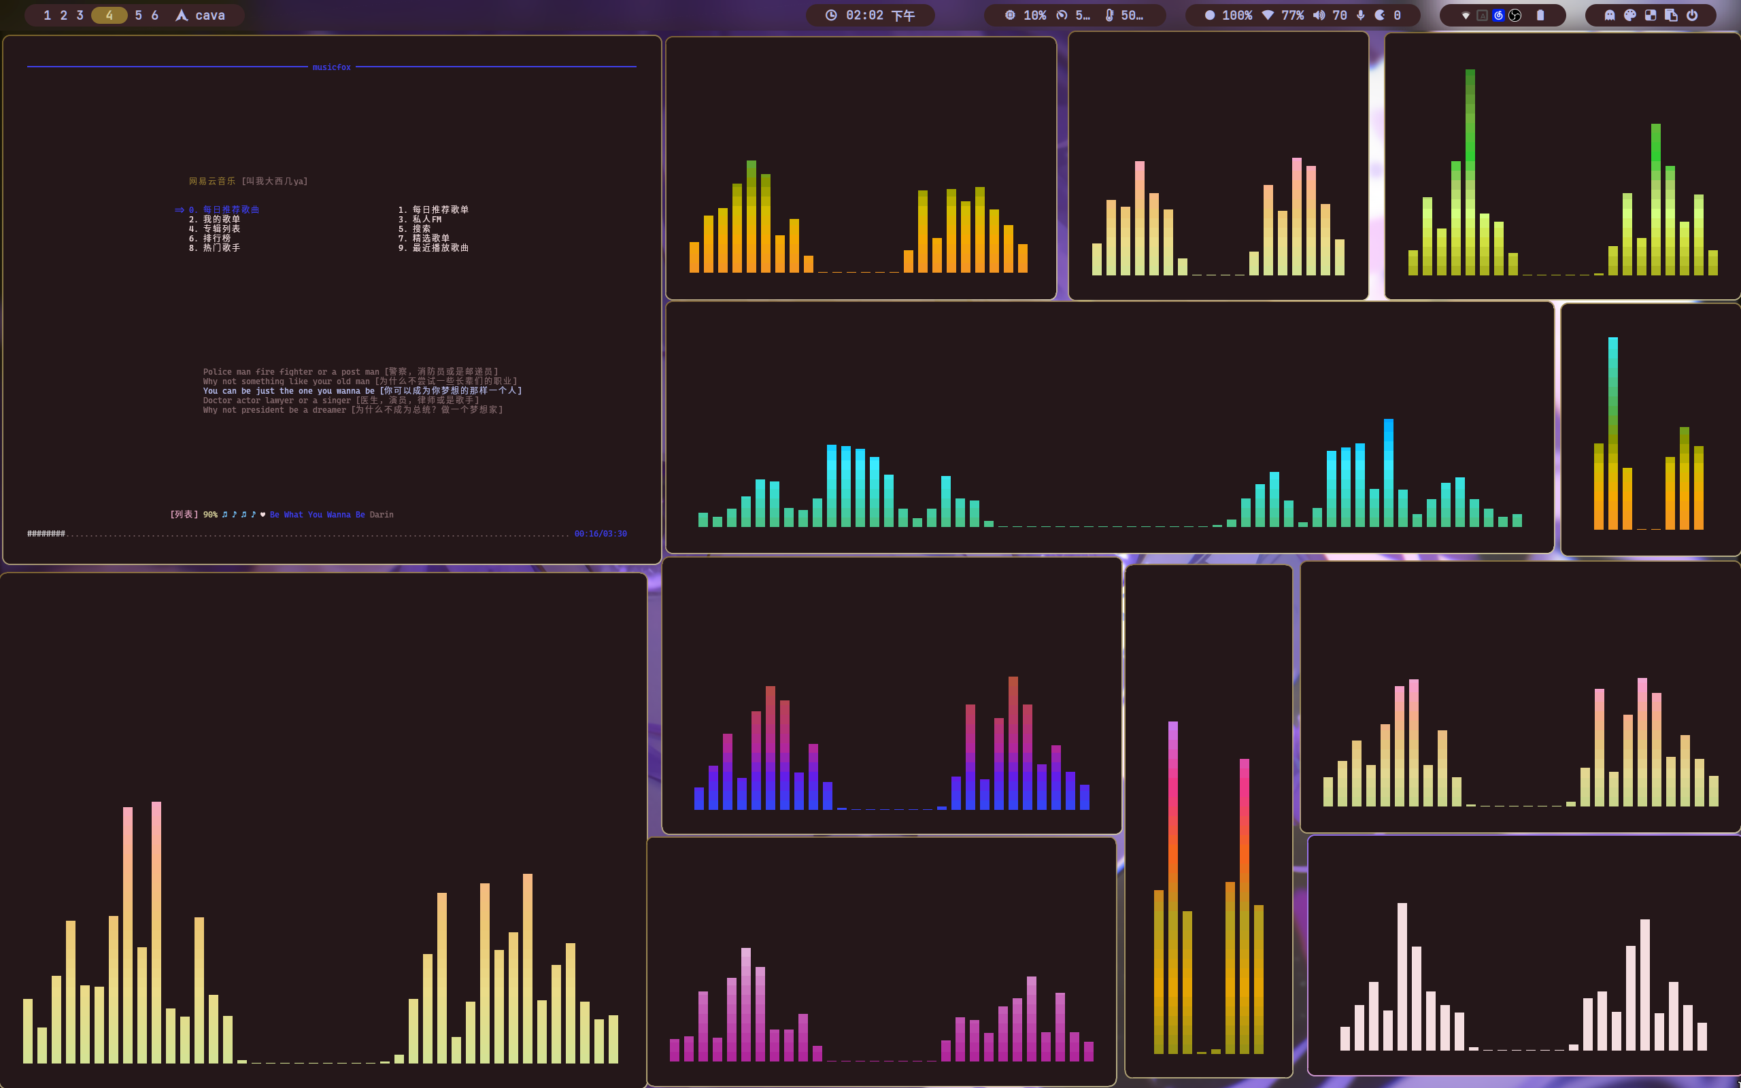Screen dimensions: 1741x1088
Task: Switch to workspace 6
Action: tap(154, 15)
